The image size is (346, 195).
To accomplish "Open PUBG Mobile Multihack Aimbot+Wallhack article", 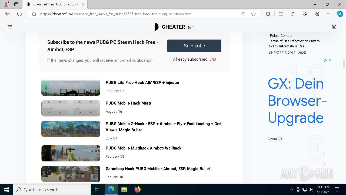I will [144, 148].
